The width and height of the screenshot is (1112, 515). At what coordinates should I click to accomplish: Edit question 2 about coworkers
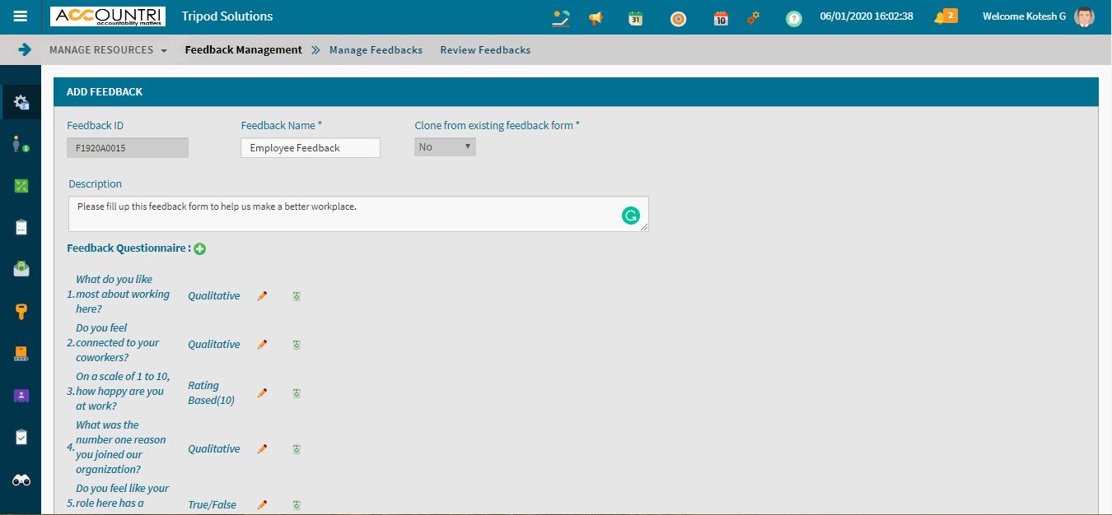262,344
